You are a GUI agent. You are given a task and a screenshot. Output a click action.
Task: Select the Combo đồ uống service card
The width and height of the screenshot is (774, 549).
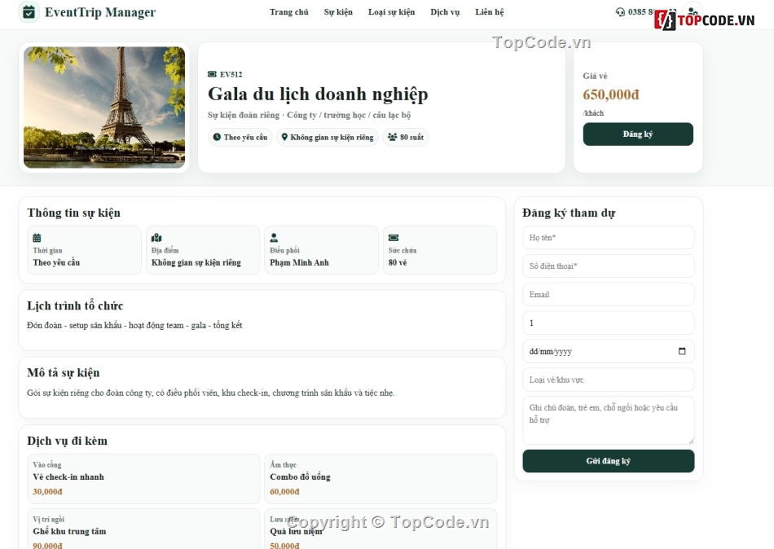click(x=380, y=478)
